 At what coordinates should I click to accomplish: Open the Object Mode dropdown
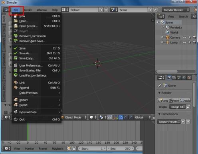[x=74, y=117]
